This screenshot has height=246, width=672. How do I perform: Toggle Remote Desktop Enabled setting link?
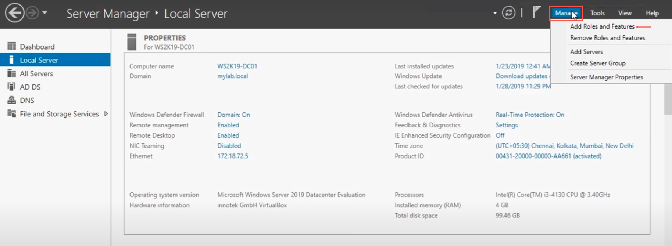pyautogui.click(x=228, y=135)
